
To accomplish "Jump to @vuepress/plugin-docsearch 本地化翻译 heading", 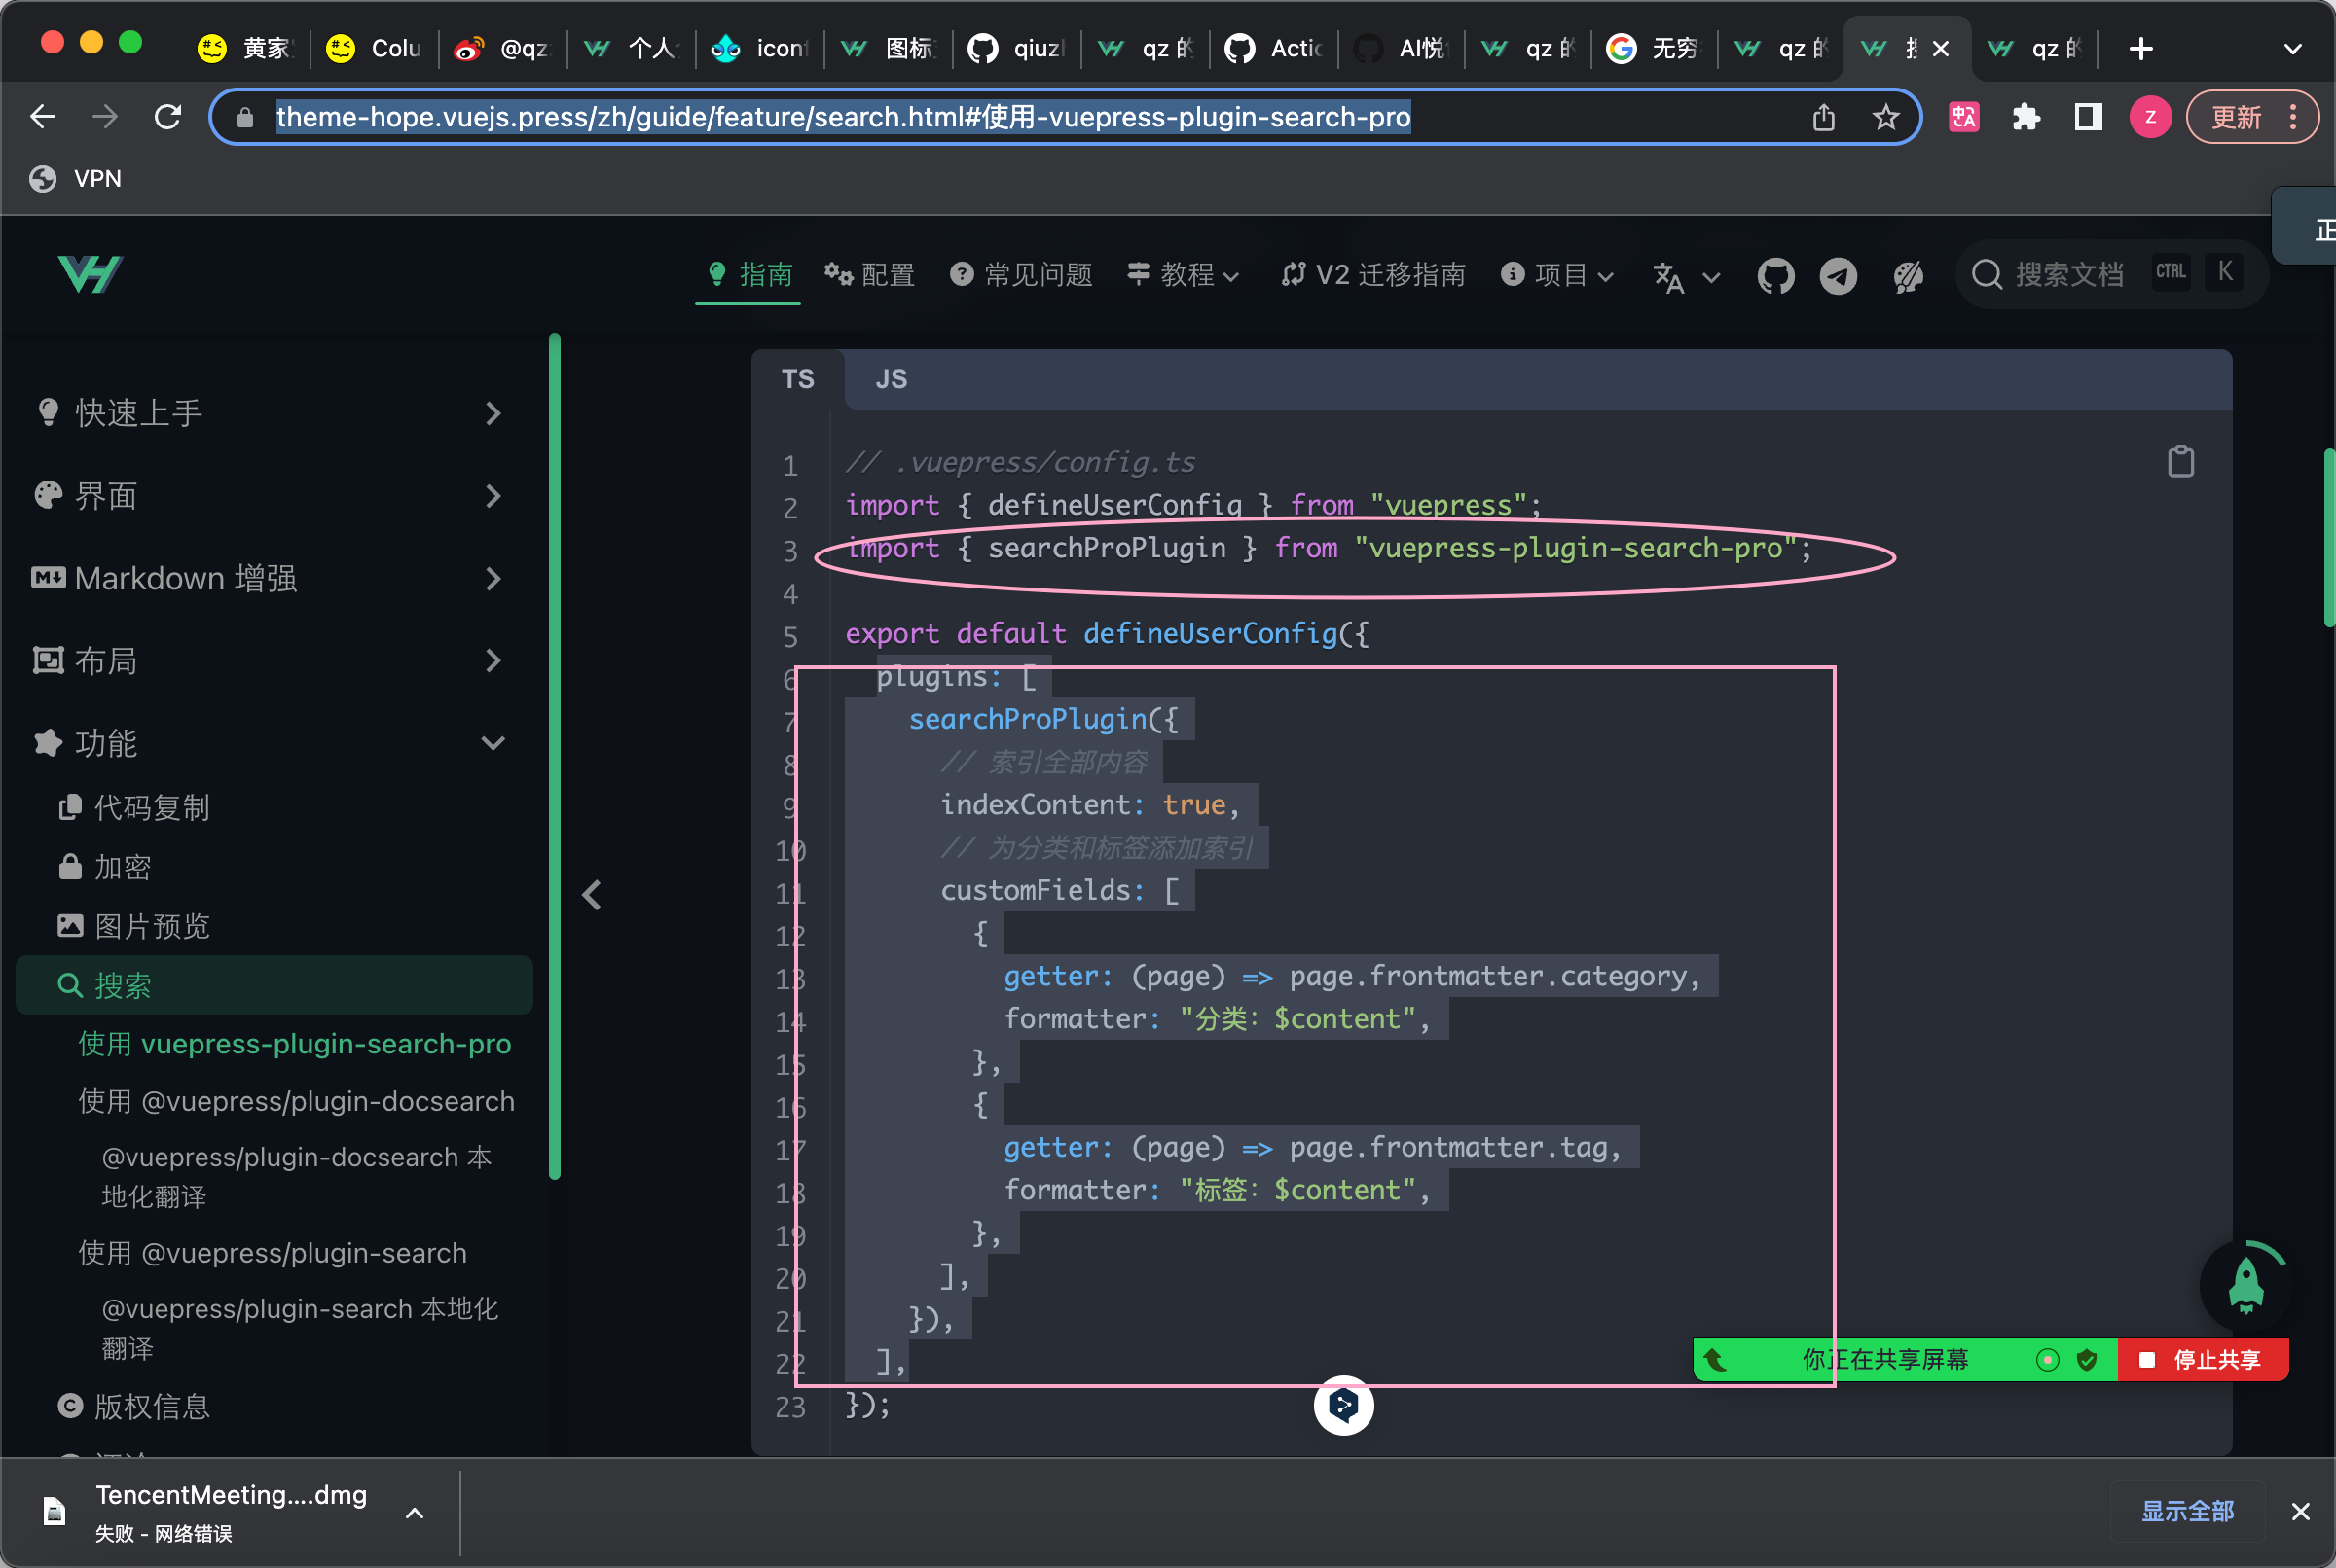I will click(x=297, y=1176).
